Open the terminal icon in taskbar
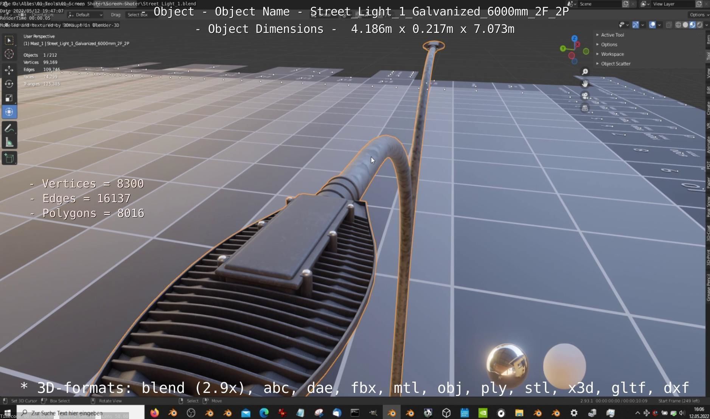The width and height of the screenshot is (710, 419). point(355,413)
